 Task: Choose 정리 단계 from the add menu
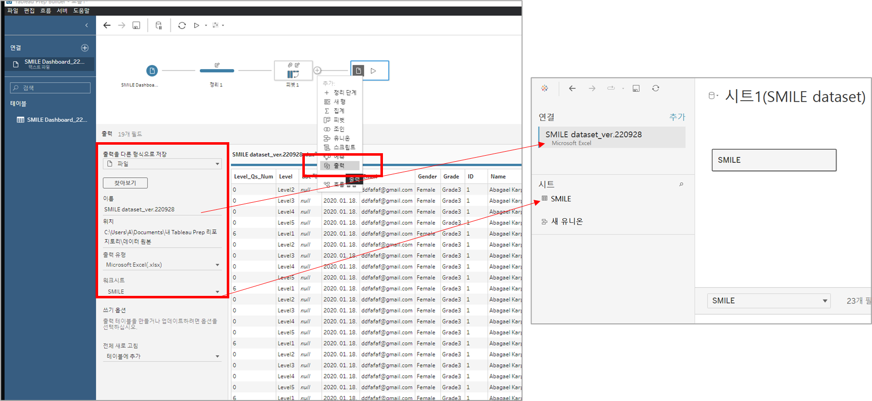point(340,93)
